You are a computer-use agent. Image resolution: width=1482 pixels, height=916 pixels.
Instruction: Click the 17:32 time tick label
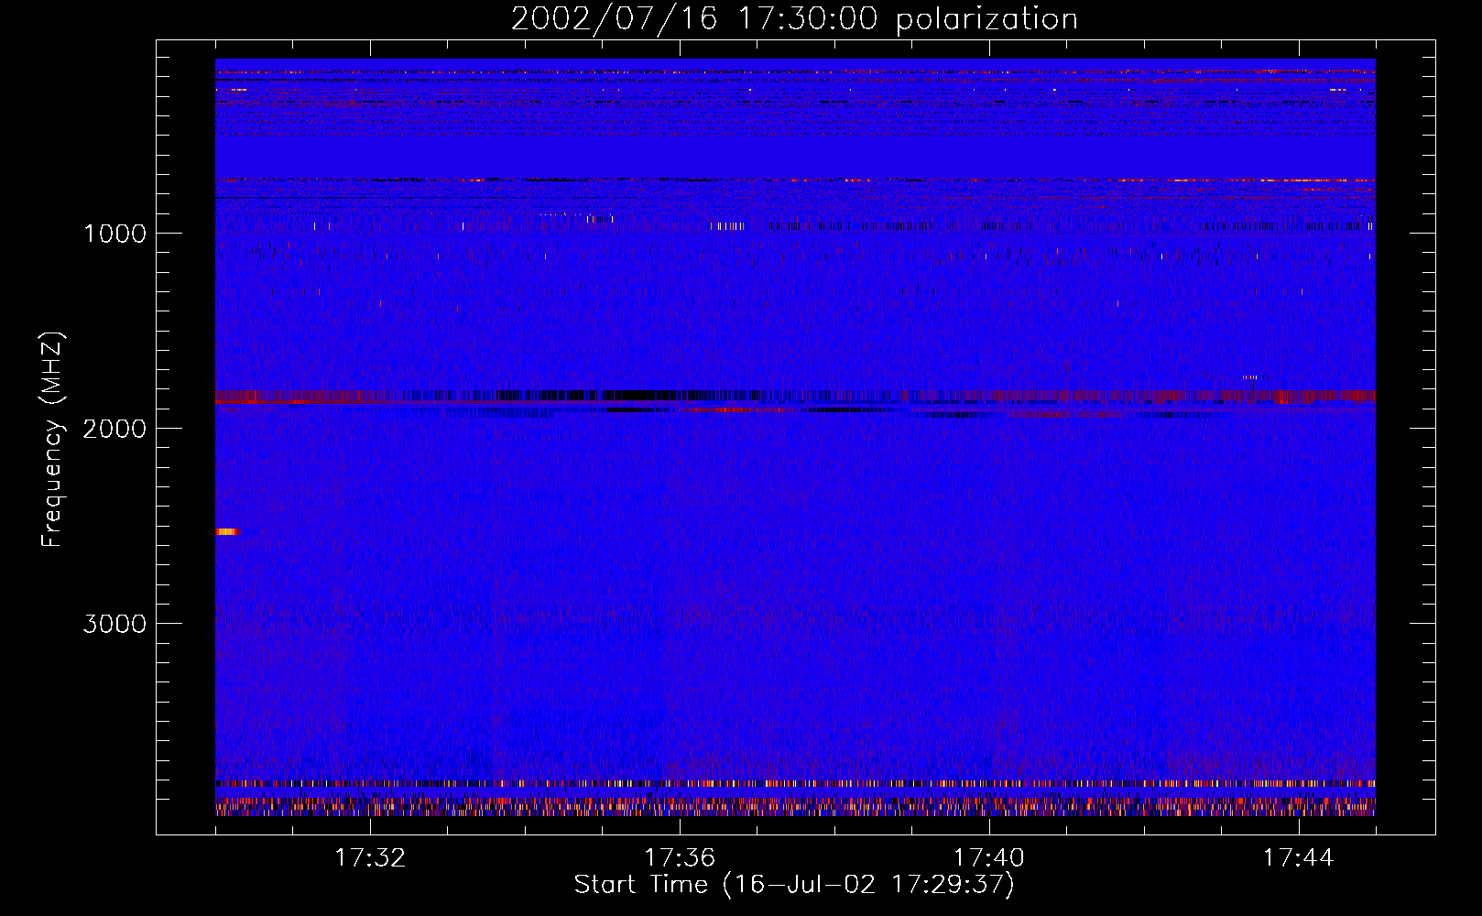point(370,858)
